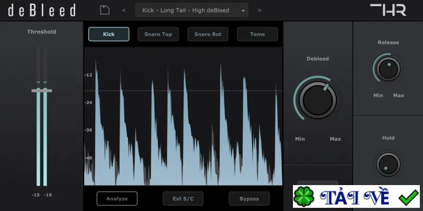This screenshot has height=211, width=423.
Task: Click the '-48' dB scale marking
Action: pyautogui.click(x=88, y=158)
